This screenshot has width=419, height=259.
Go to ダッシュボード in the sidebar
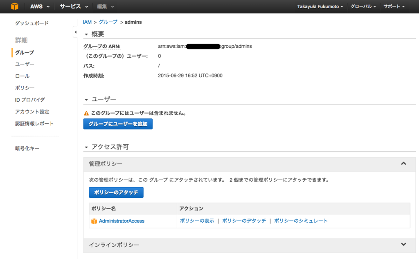(x=32, y=23)
